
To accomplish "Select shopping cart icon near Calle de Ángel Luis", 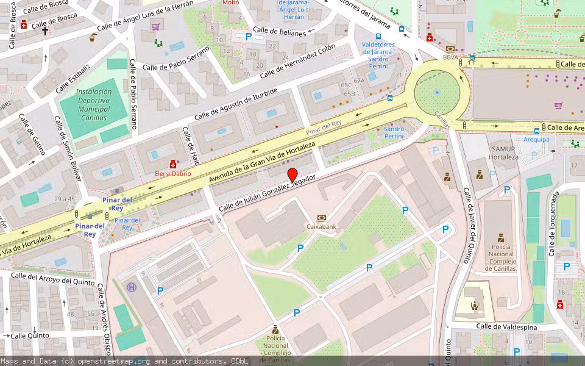I will [155, 26].
